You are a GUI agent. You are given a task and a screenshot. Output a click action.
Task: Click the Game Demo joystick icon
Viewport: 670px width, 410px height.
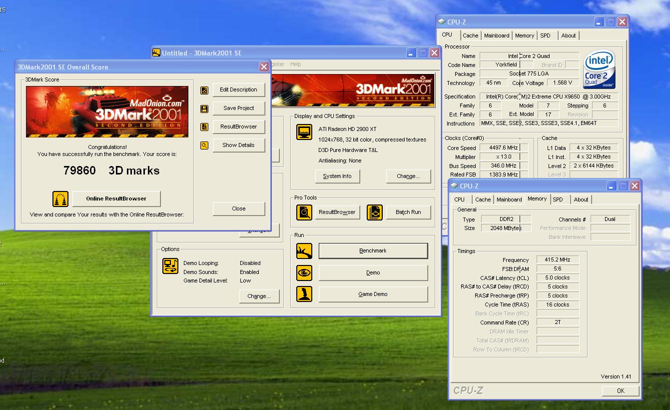click(x=304, y=294)
